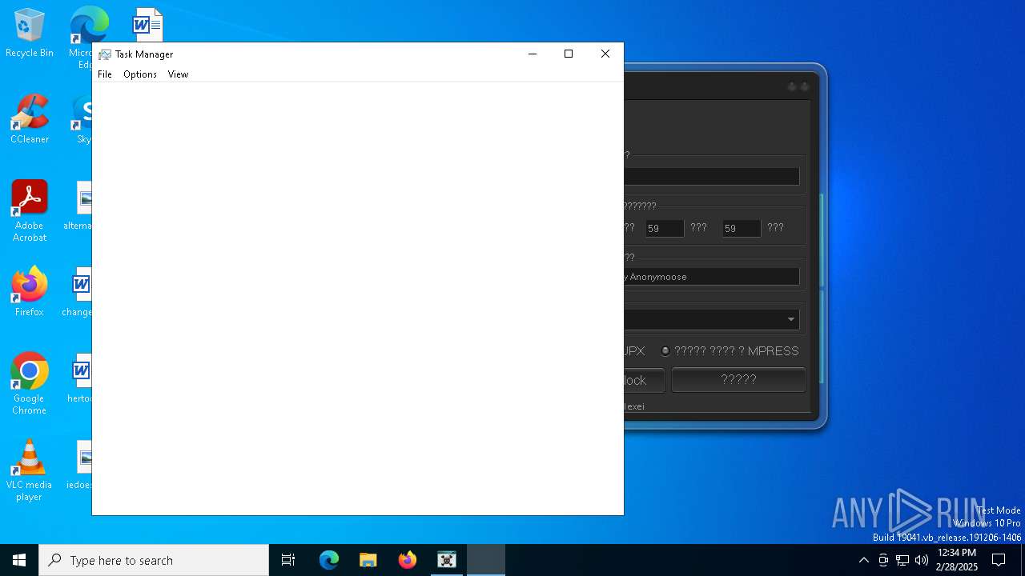Image resolution: width=1025 pixels, height=576 pixels.
Task: Select the Word document icon at desktop top
Action: [147, 24]
